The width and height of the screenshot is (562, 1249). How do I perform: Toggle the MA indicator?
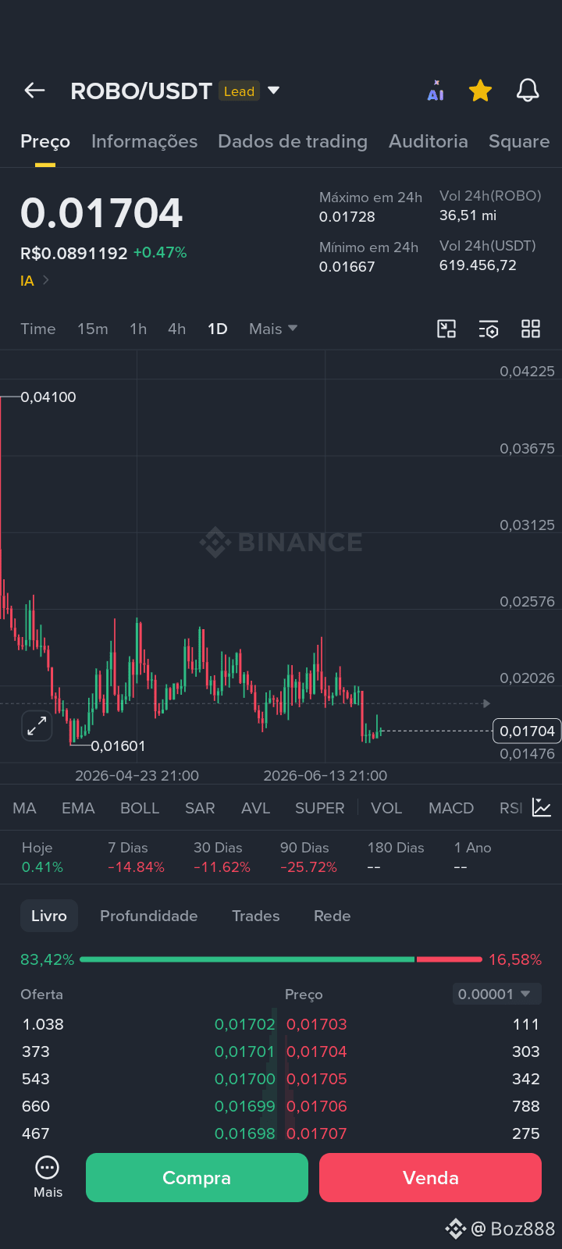pyautogui.click(x=24, y=808)
